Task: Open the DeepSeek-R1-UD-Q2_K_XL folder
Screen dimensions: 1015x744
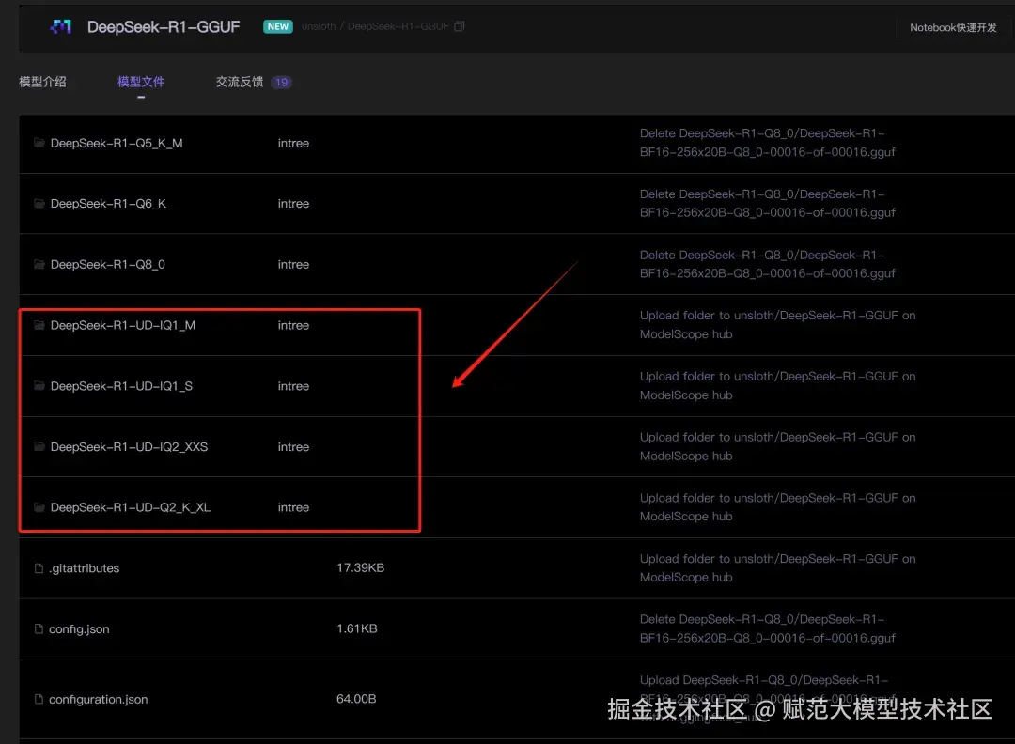Action: [130, 508]
